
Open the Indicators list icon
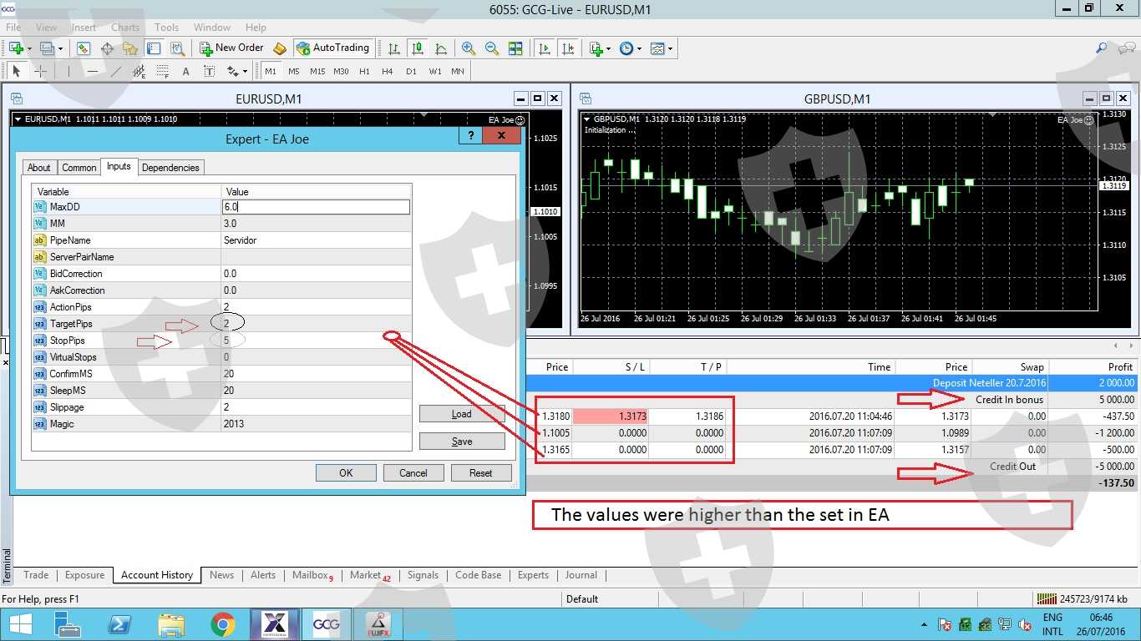[x=596, y=48]
